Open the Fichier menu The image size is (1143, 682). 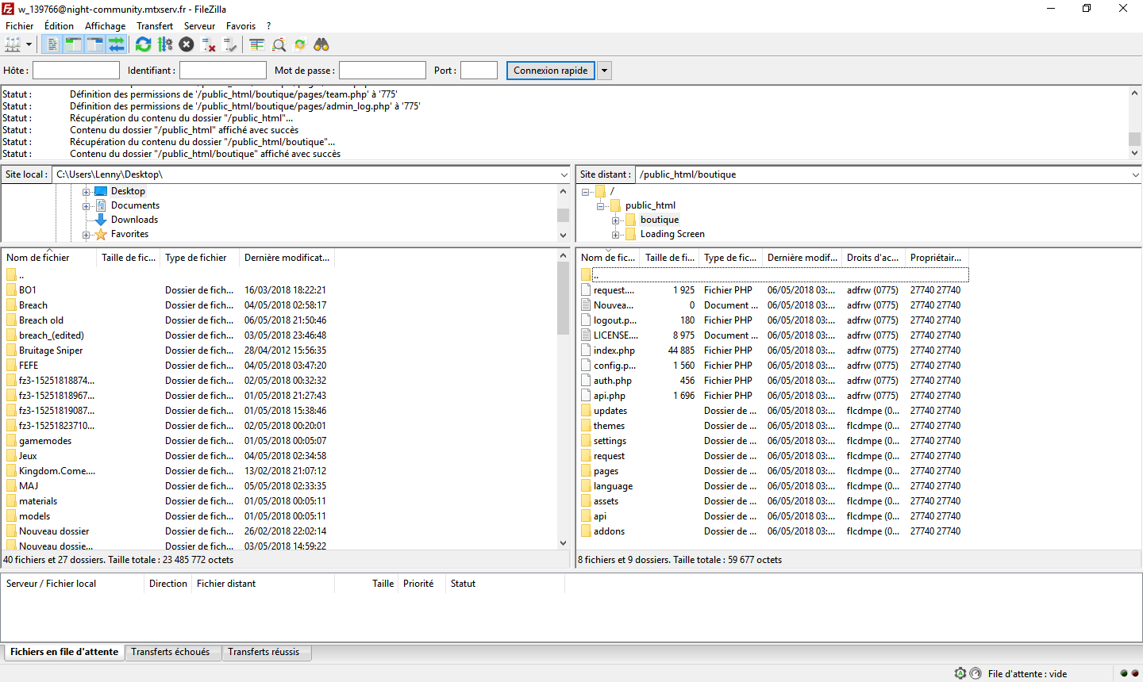20,25
